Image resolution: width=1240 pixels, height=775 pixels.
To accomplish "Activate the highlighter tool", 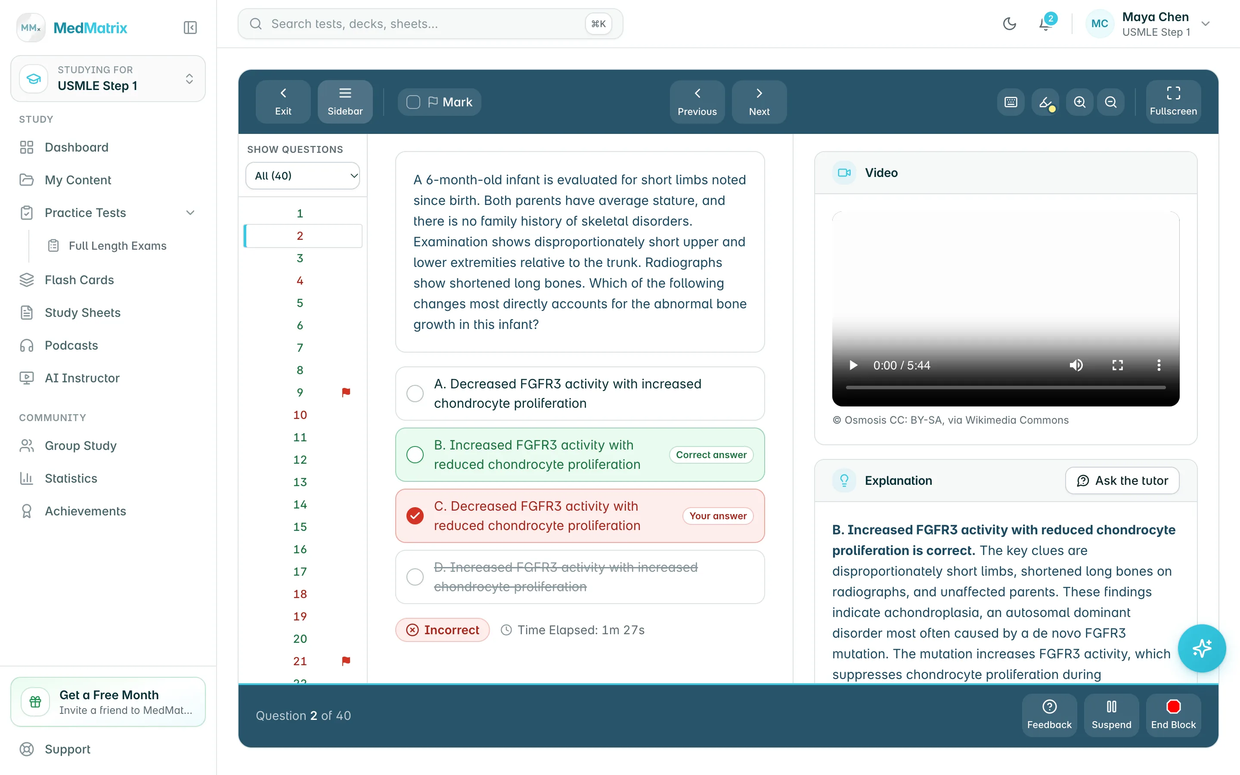I will pos(1045,102).
